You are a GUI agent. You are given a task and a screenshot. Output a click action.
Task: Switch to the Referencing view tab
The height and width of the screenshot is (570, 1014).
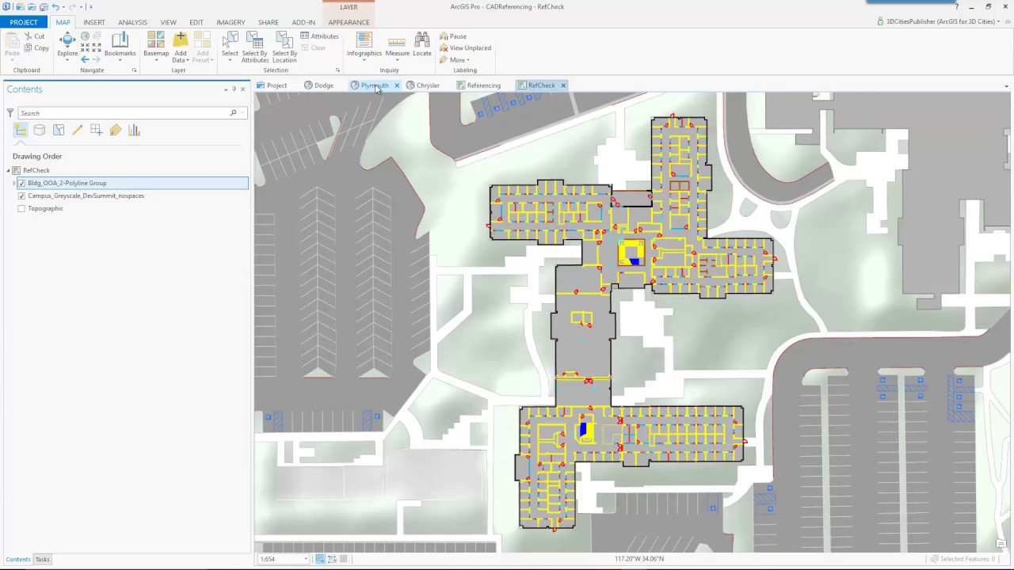click(x=478, y=85)
